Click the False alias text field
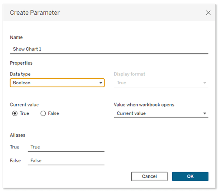The height and width of the screenshot is (192, 218). [x=66, y=161]
